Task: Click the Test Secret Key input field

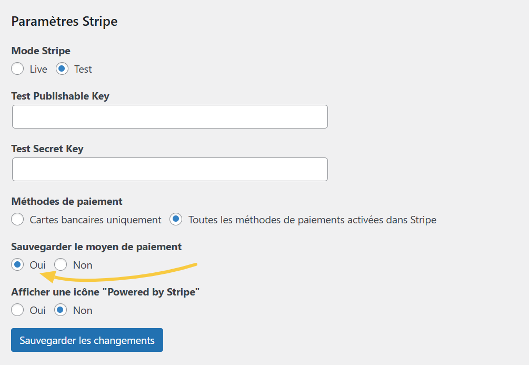Action: click(x=169, y=169)
